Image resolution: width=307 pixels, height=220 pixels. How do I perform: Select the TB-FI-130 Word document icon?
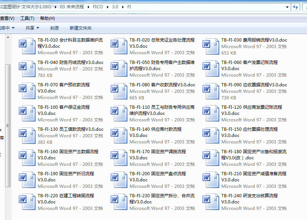(27, 135)
